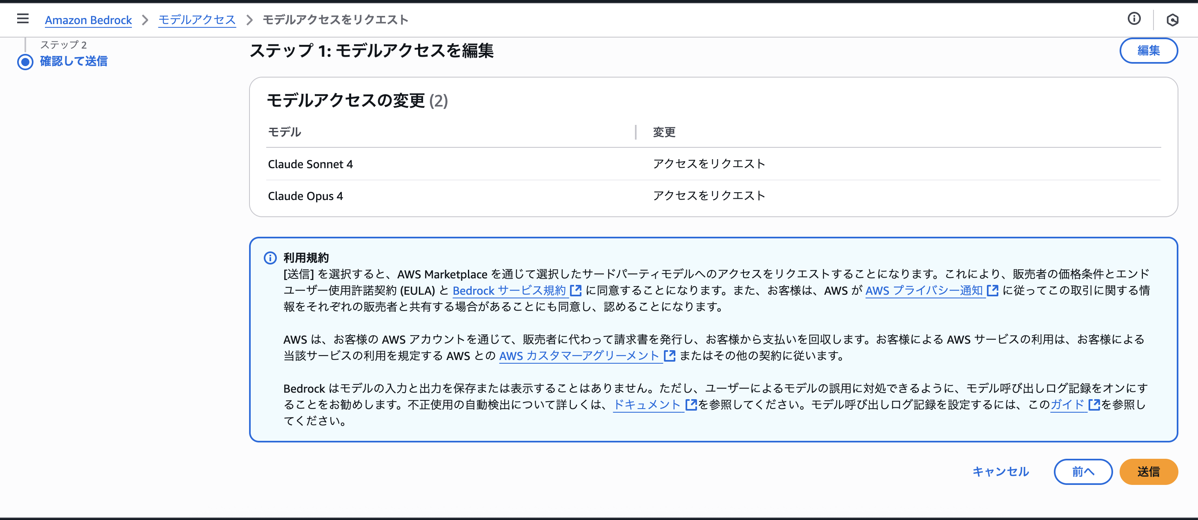1198x520 pixels.
Task: Click the 確認して送信 step label
Action: (x=73, y=61)
